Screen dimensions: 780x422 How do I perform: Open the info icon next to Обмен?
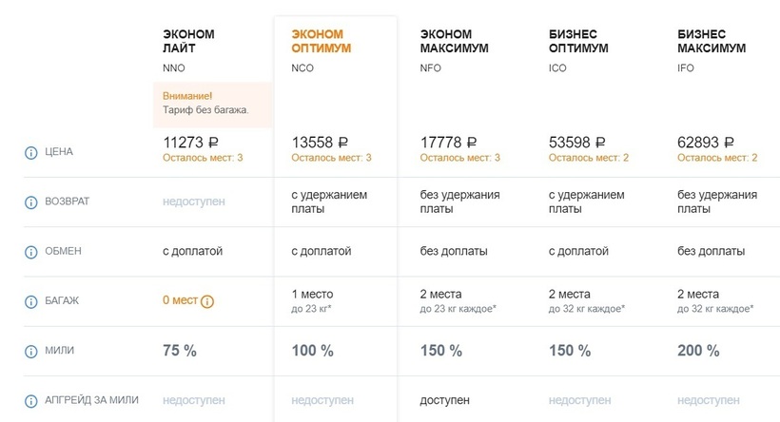pyautogui.click(x=30, y=251)
